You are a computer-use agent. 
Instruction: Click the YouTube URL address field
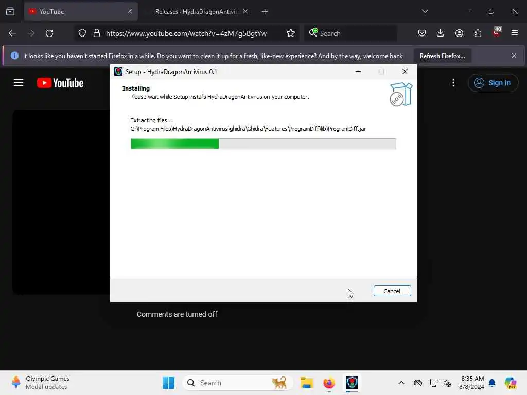[x=186, y=33]
